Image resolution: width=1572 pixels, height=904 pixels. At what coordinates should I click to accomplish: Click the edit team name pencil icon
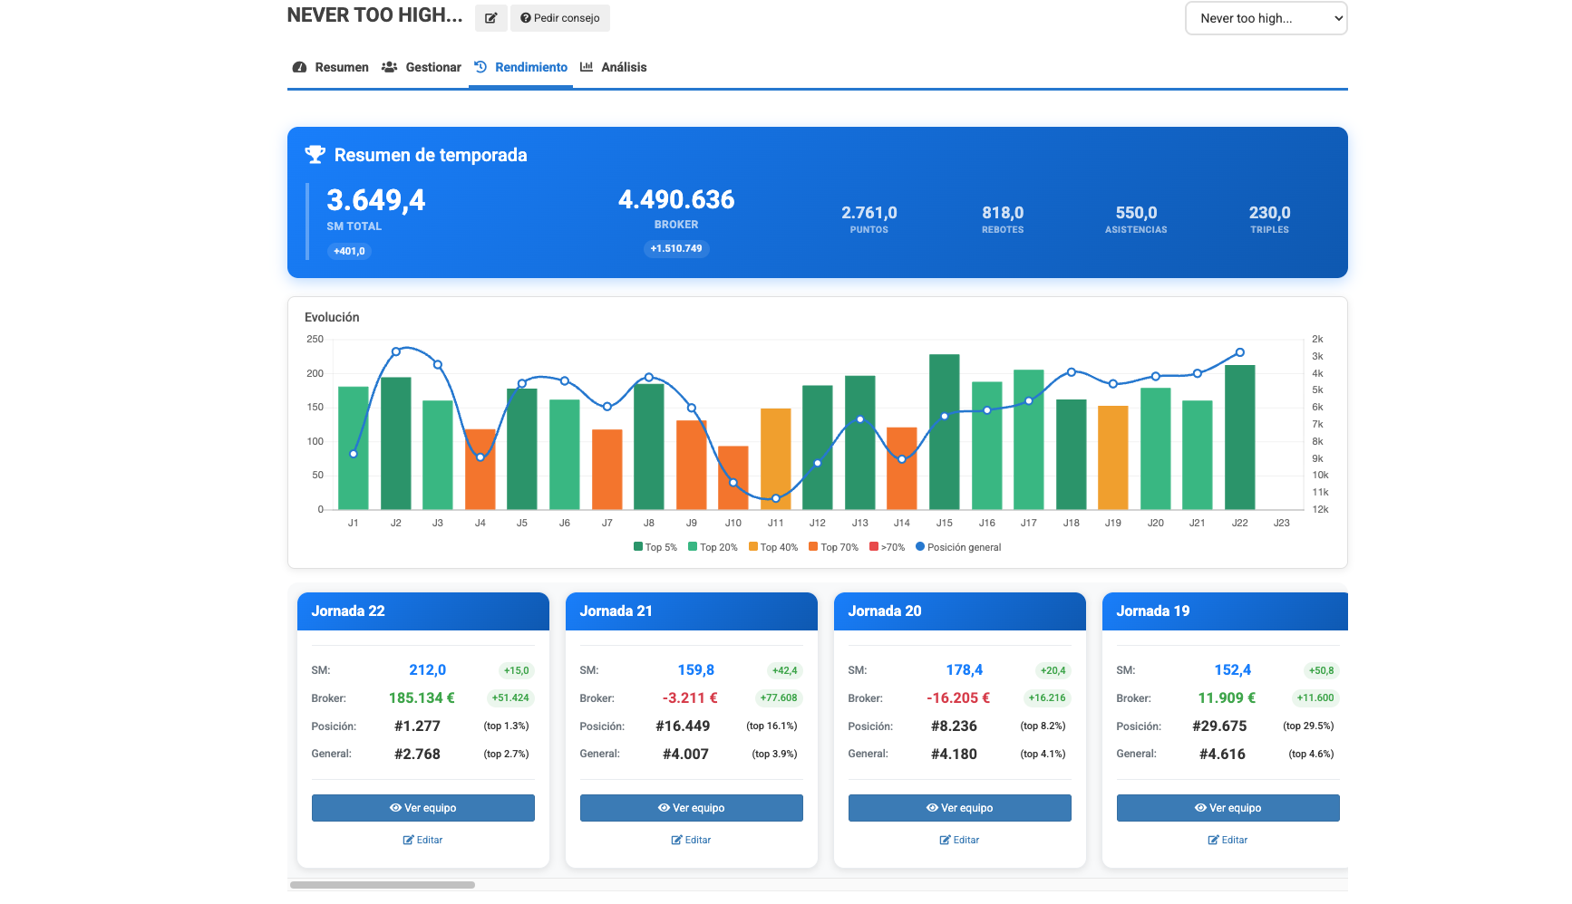coord(490,18)
